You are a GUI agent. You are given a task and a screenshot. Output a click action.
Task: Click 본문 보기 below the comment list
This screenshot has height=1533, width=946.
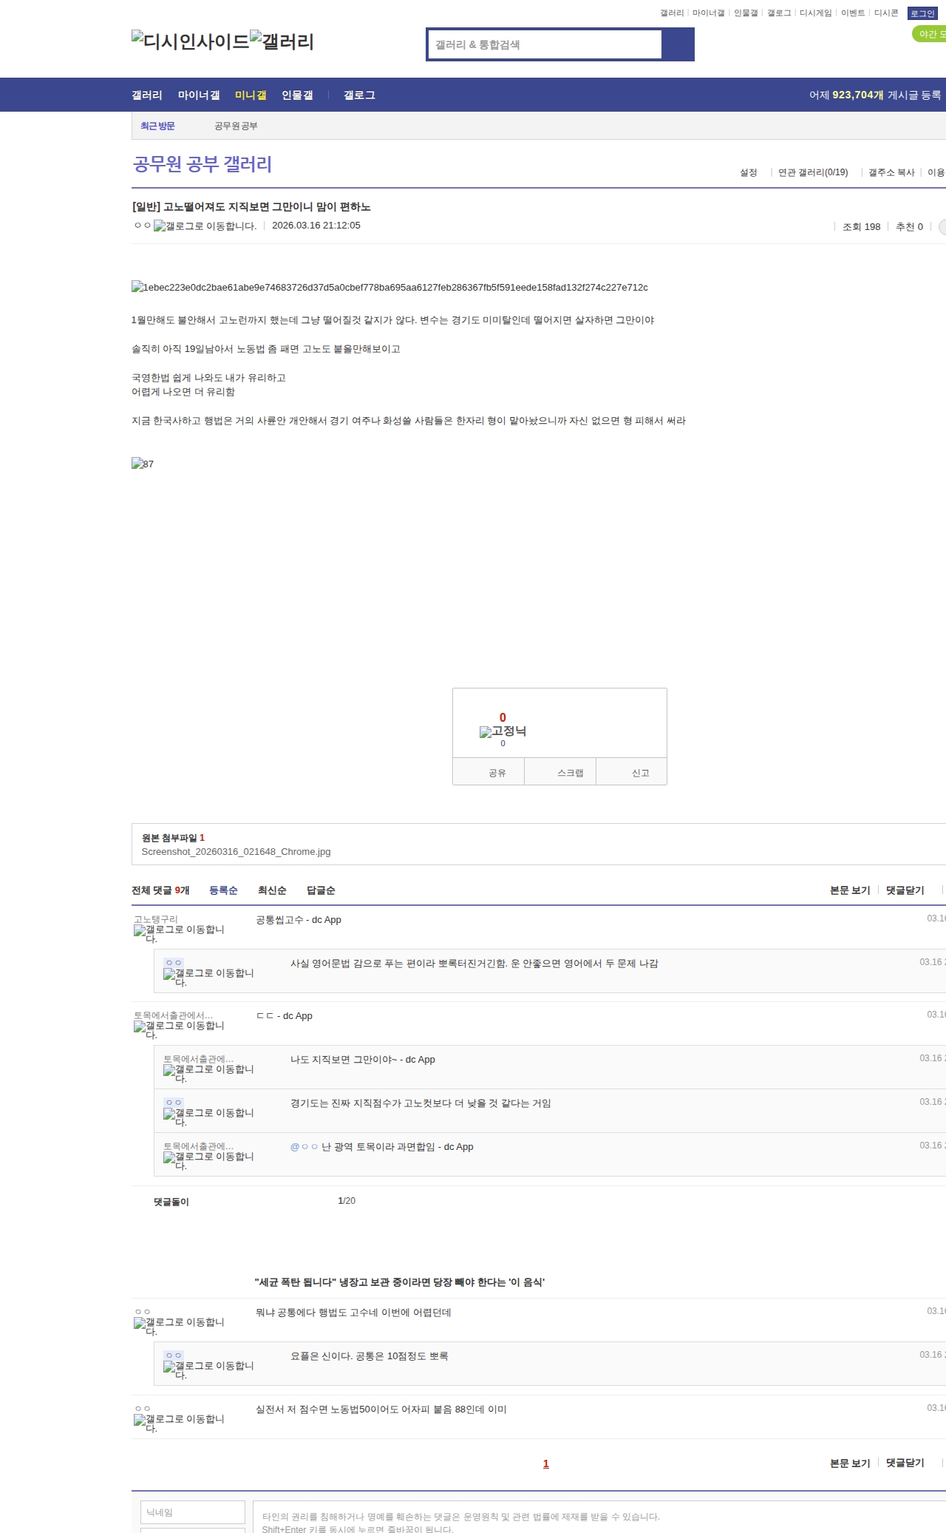[x=850, y=1463]
